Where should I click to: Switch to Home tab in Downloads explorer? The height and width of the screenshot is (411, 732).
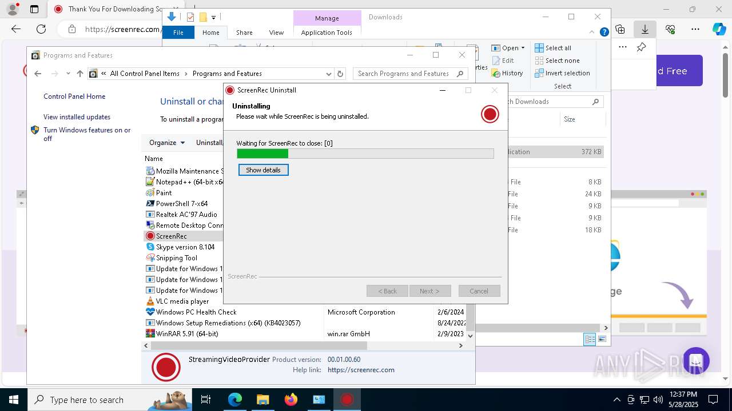tap(211, 33)
